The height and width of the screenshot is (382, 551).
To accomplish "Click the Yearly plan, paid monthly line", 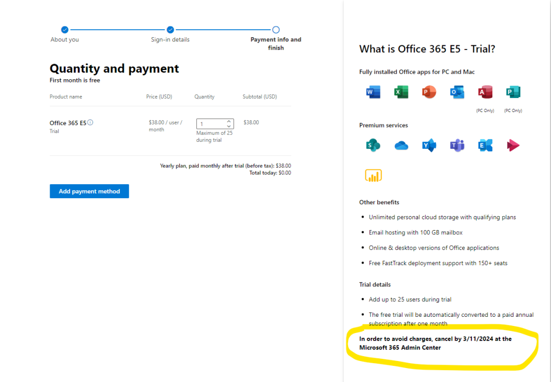I will pos(225,165).
